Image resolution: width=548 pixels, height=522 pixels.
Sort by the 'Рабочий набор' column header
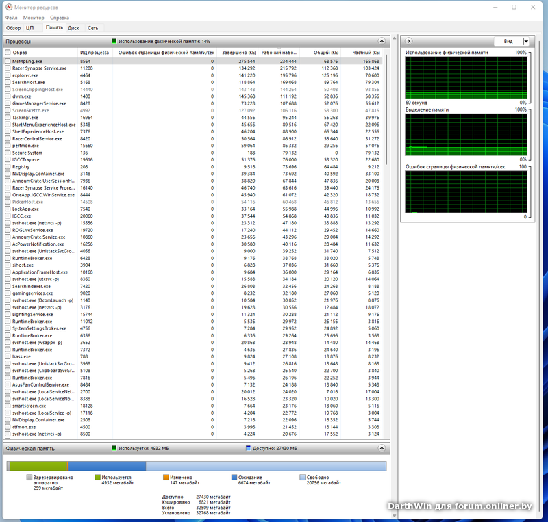[x=279, y=53]
